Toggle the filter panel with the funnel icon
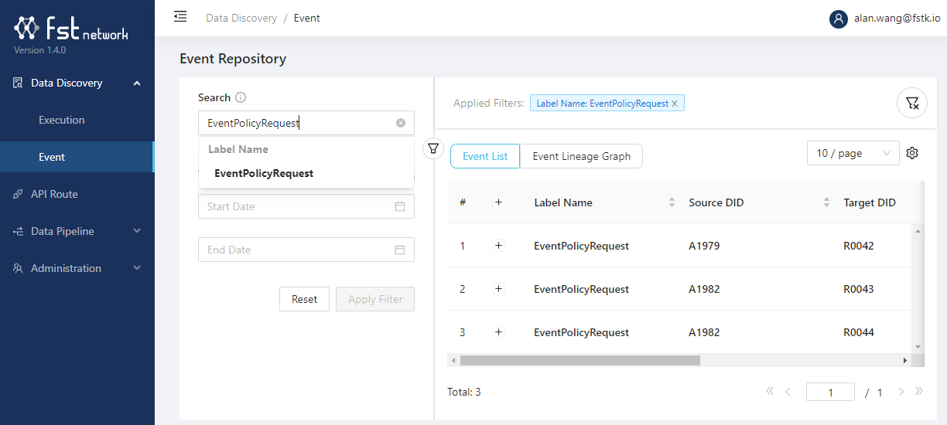 click(433, 148)
